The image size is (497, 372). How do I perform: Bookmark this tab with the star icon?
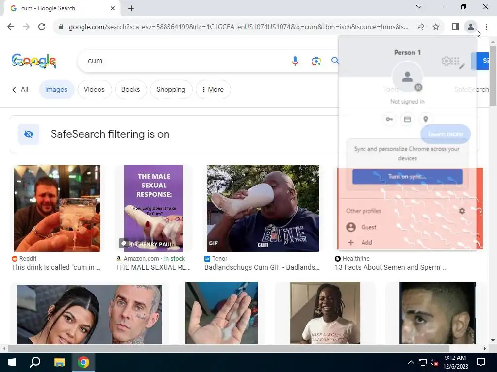pyautogui.click(x=436, y=27)
